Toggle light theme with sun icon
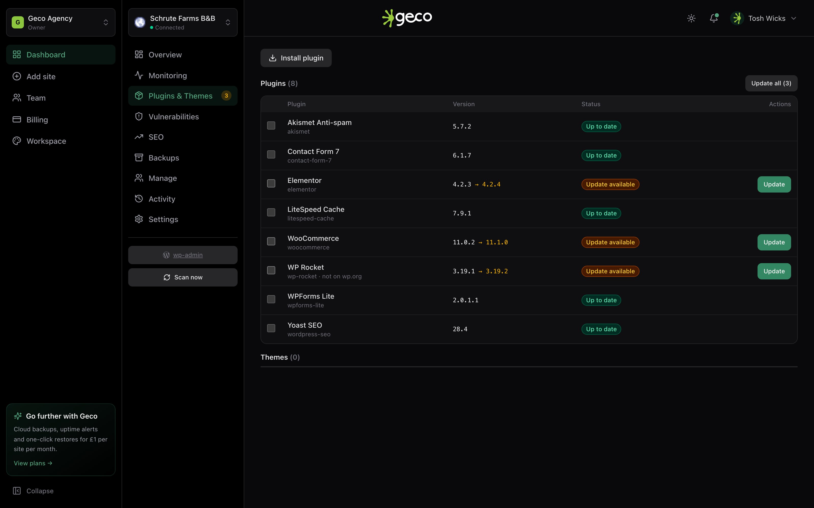 [691, 18]
